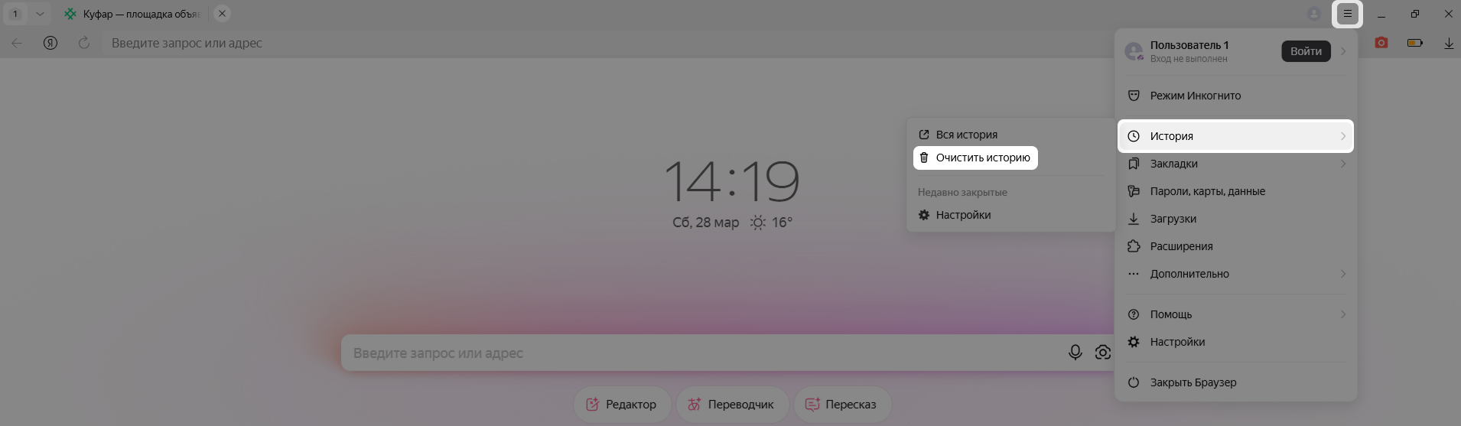Click the Yandex logo button near address bar
The image size is (1461, 426).
(x=50, y=43)
